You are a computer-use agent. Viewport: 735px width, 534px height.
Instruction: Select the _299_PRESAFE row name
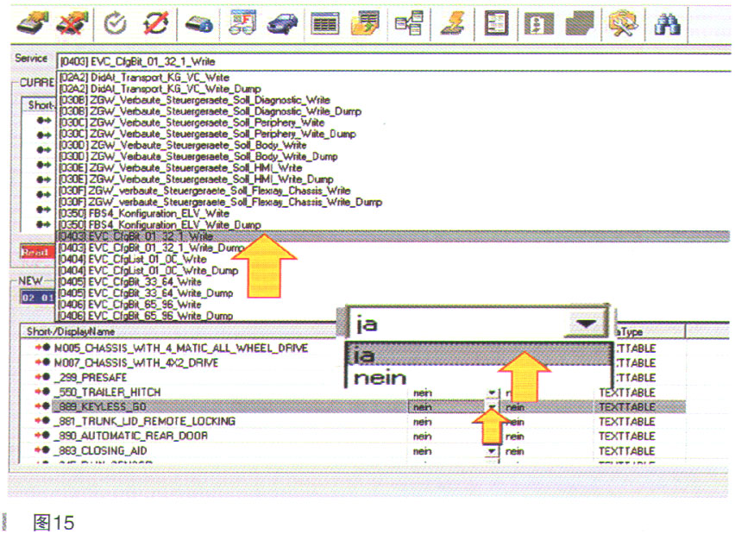(x=91, y=377)
